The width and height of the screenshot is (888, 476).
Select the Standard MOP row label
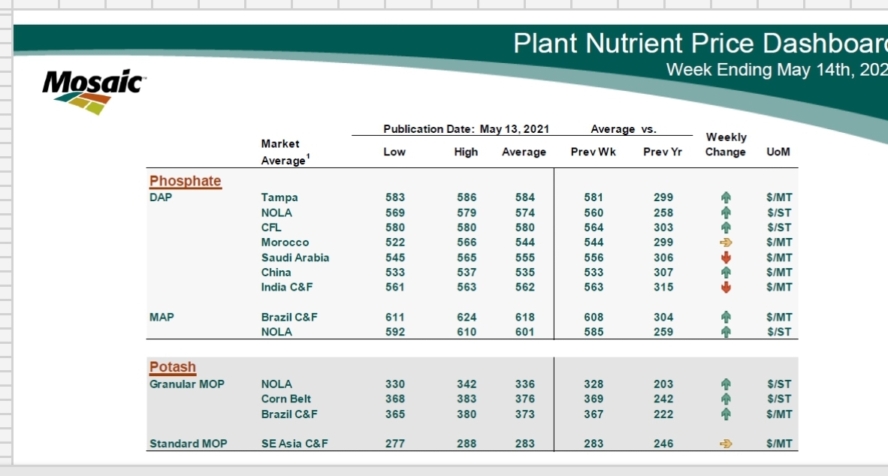click(188, 444)
